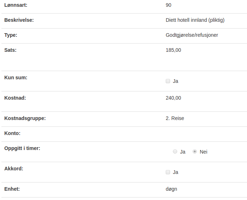247x200 pixels.
Task: Click the Lønnsart label
Action: pyautogui.click(x=16, y=5)
